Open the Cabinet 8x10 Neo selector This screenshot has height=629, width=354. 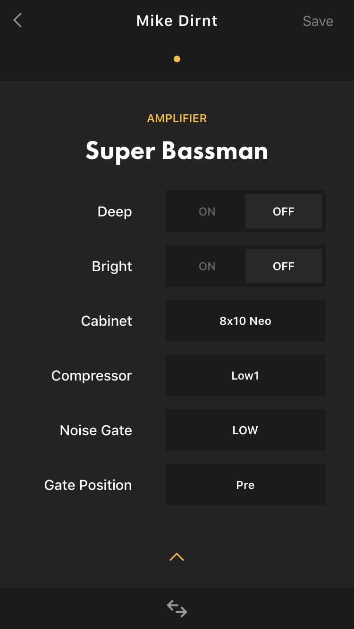click(245, 321)
